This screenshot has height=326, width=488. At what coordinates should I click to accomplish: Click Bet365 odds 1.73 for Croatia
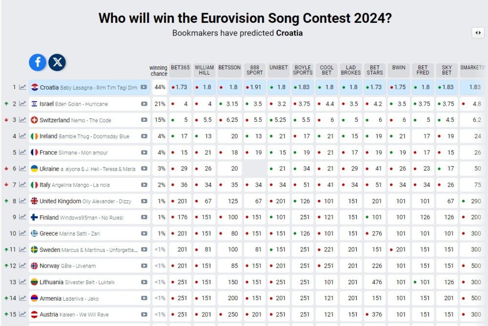click(x=182, y=87)
